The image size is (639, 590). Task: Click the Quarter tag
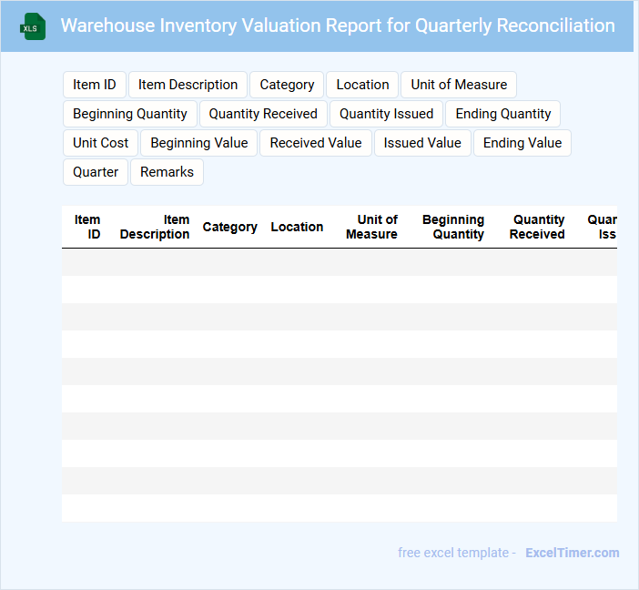click(x=96, y=172)
